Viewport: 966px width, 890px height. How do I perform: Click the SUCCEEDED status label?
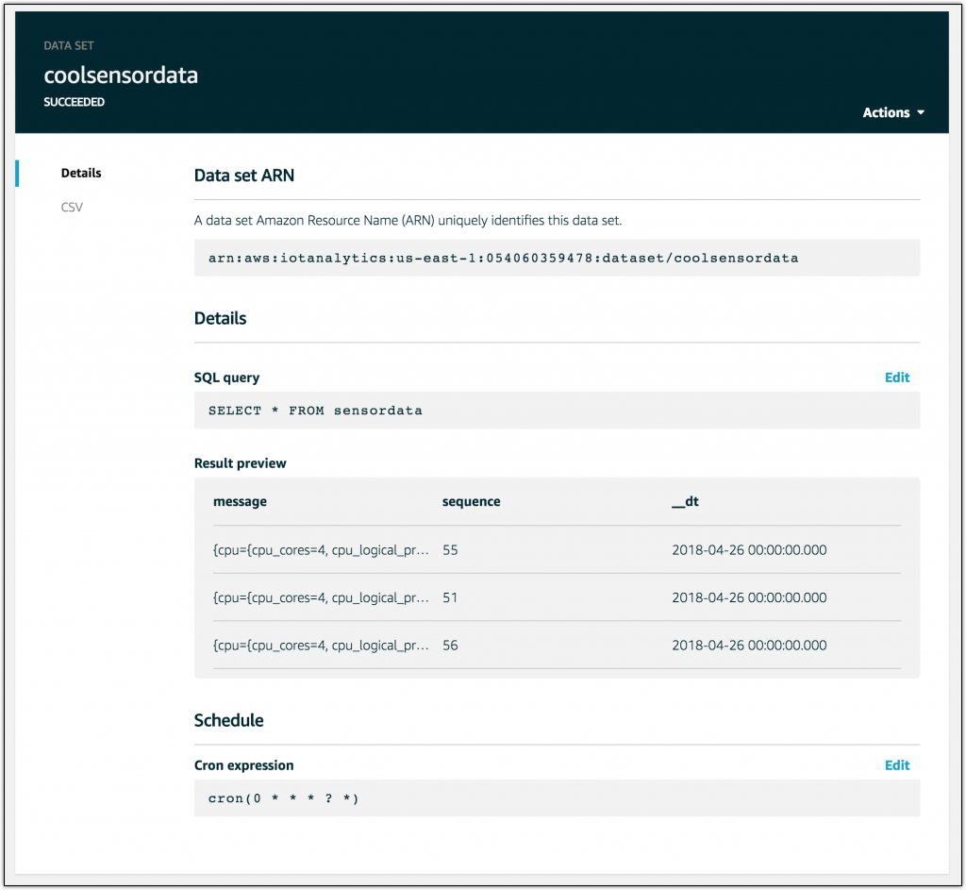point(74,102)
